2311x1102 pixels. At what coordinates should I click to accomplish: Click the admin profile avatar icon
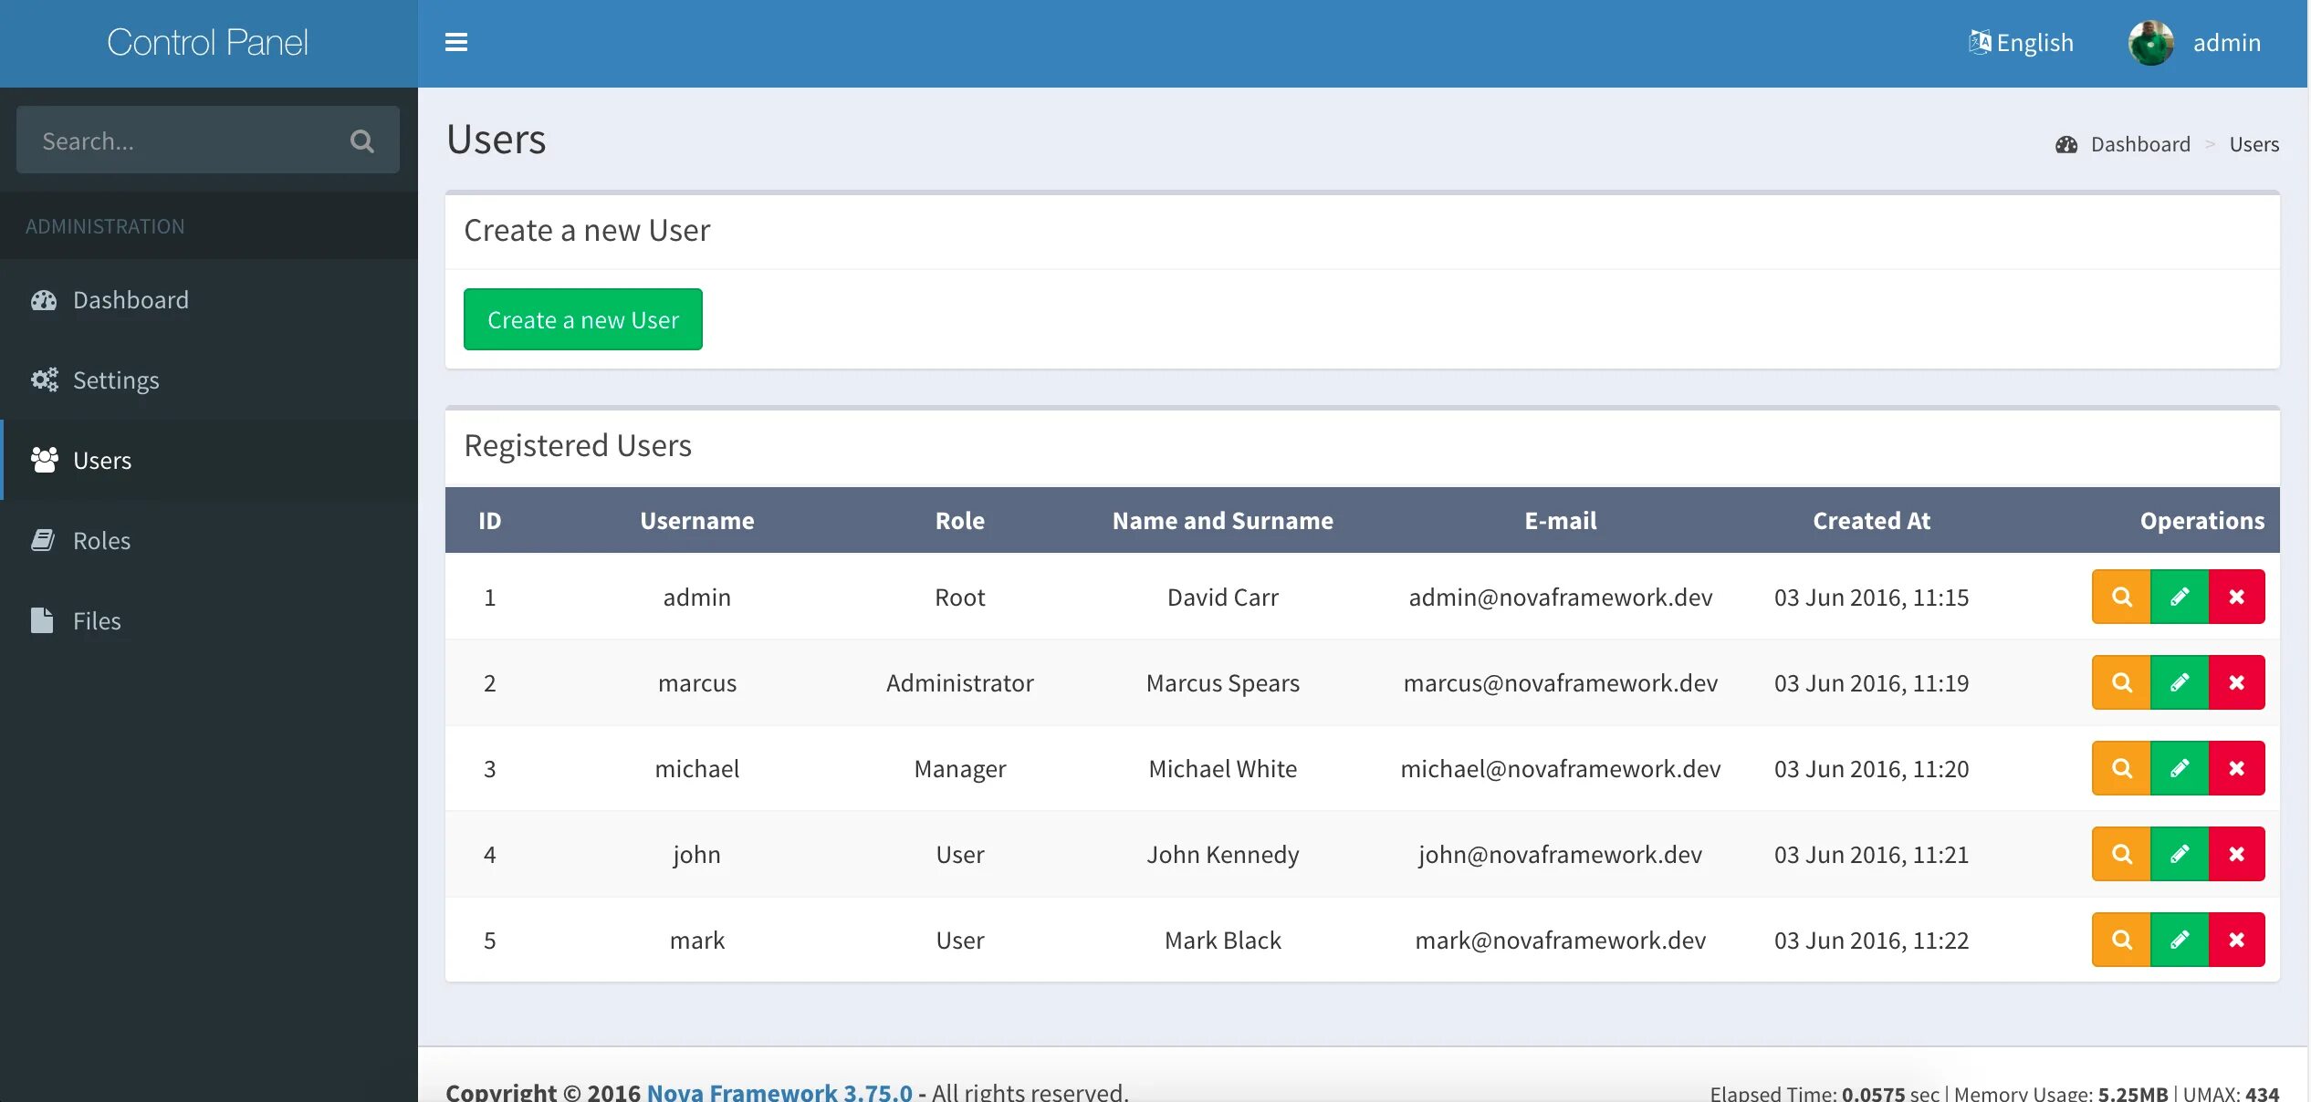[x=2150, y=41]
